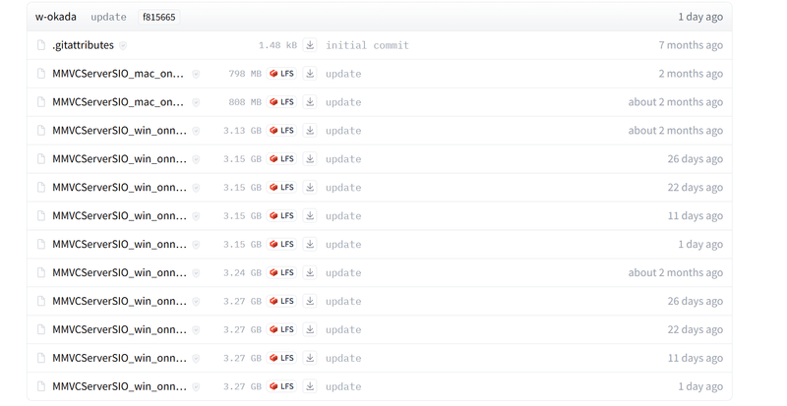Download the 808 MB mac file
Image resolution: width=787 pixels, height=406 pixels.
coord(310,102)
